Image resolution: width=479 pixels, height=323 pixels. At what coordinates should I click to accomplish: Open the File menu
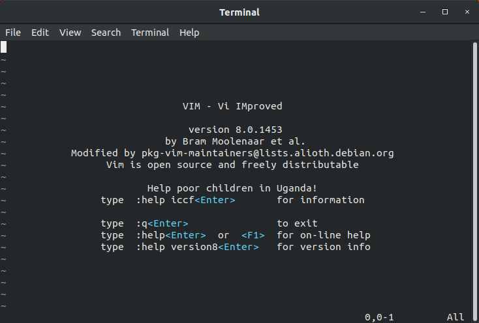(x=13, y=33)
